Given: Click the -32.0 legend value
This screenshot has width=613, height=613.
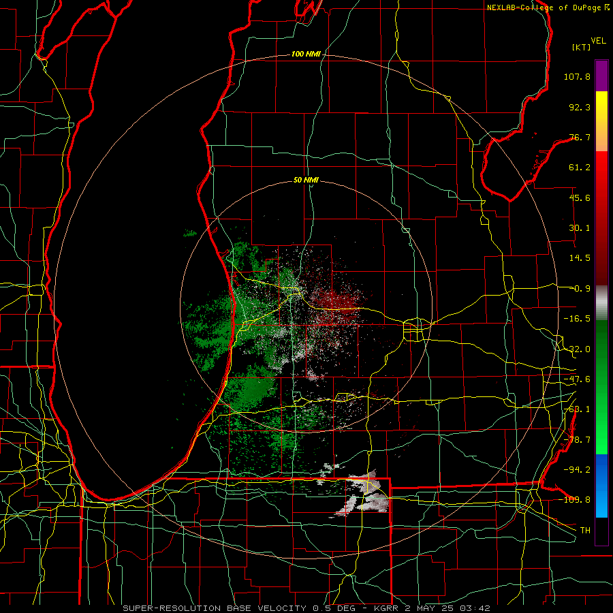Looking at the screenshot, I should [x=577, y=349].
